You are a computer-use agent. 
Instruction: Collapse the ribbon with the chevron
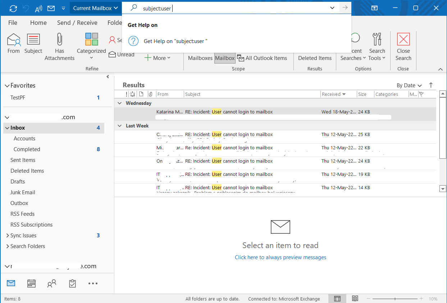441,69
